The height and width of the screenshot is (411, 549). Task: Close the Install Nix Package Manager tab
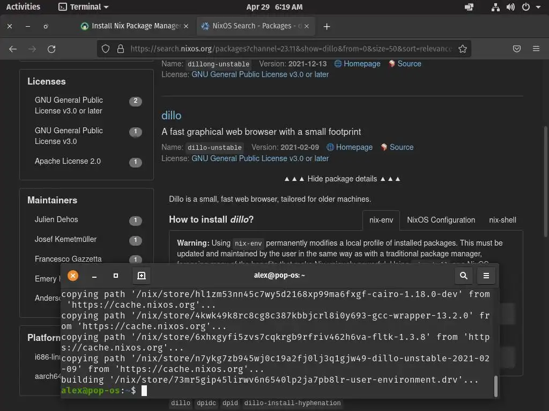click(186, 26)
